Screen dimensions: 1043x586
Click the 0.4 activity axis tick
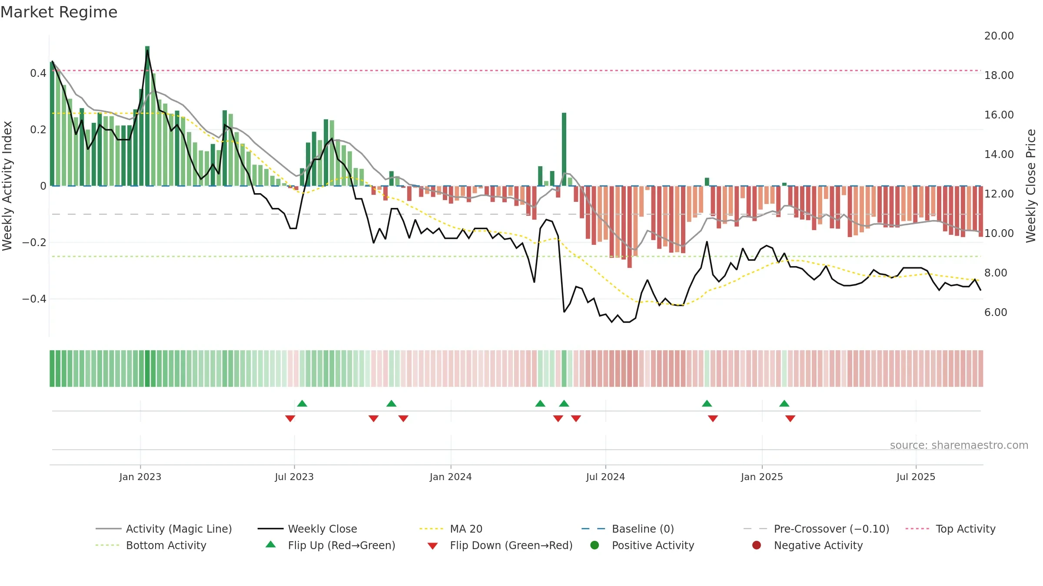(38, 73)
